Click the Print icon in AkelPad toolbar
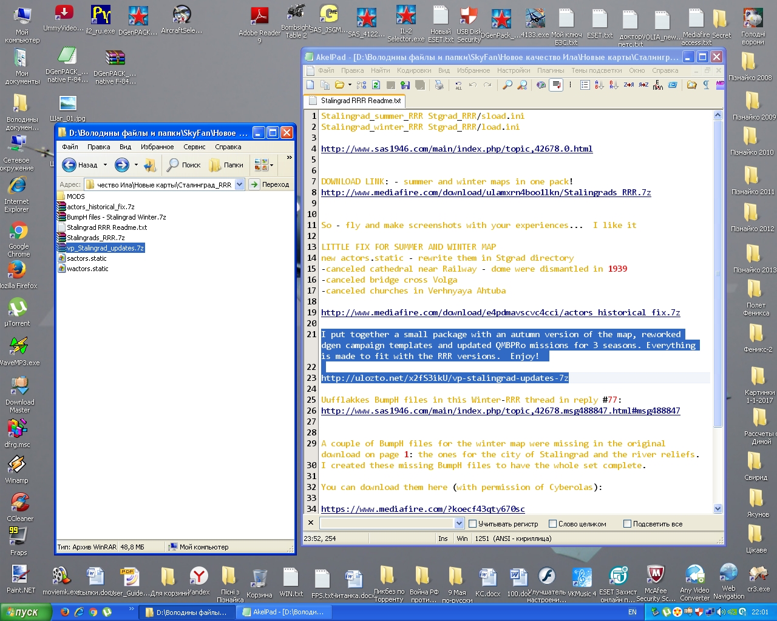Screen dimensions: 777x621 tap(439, 86)
